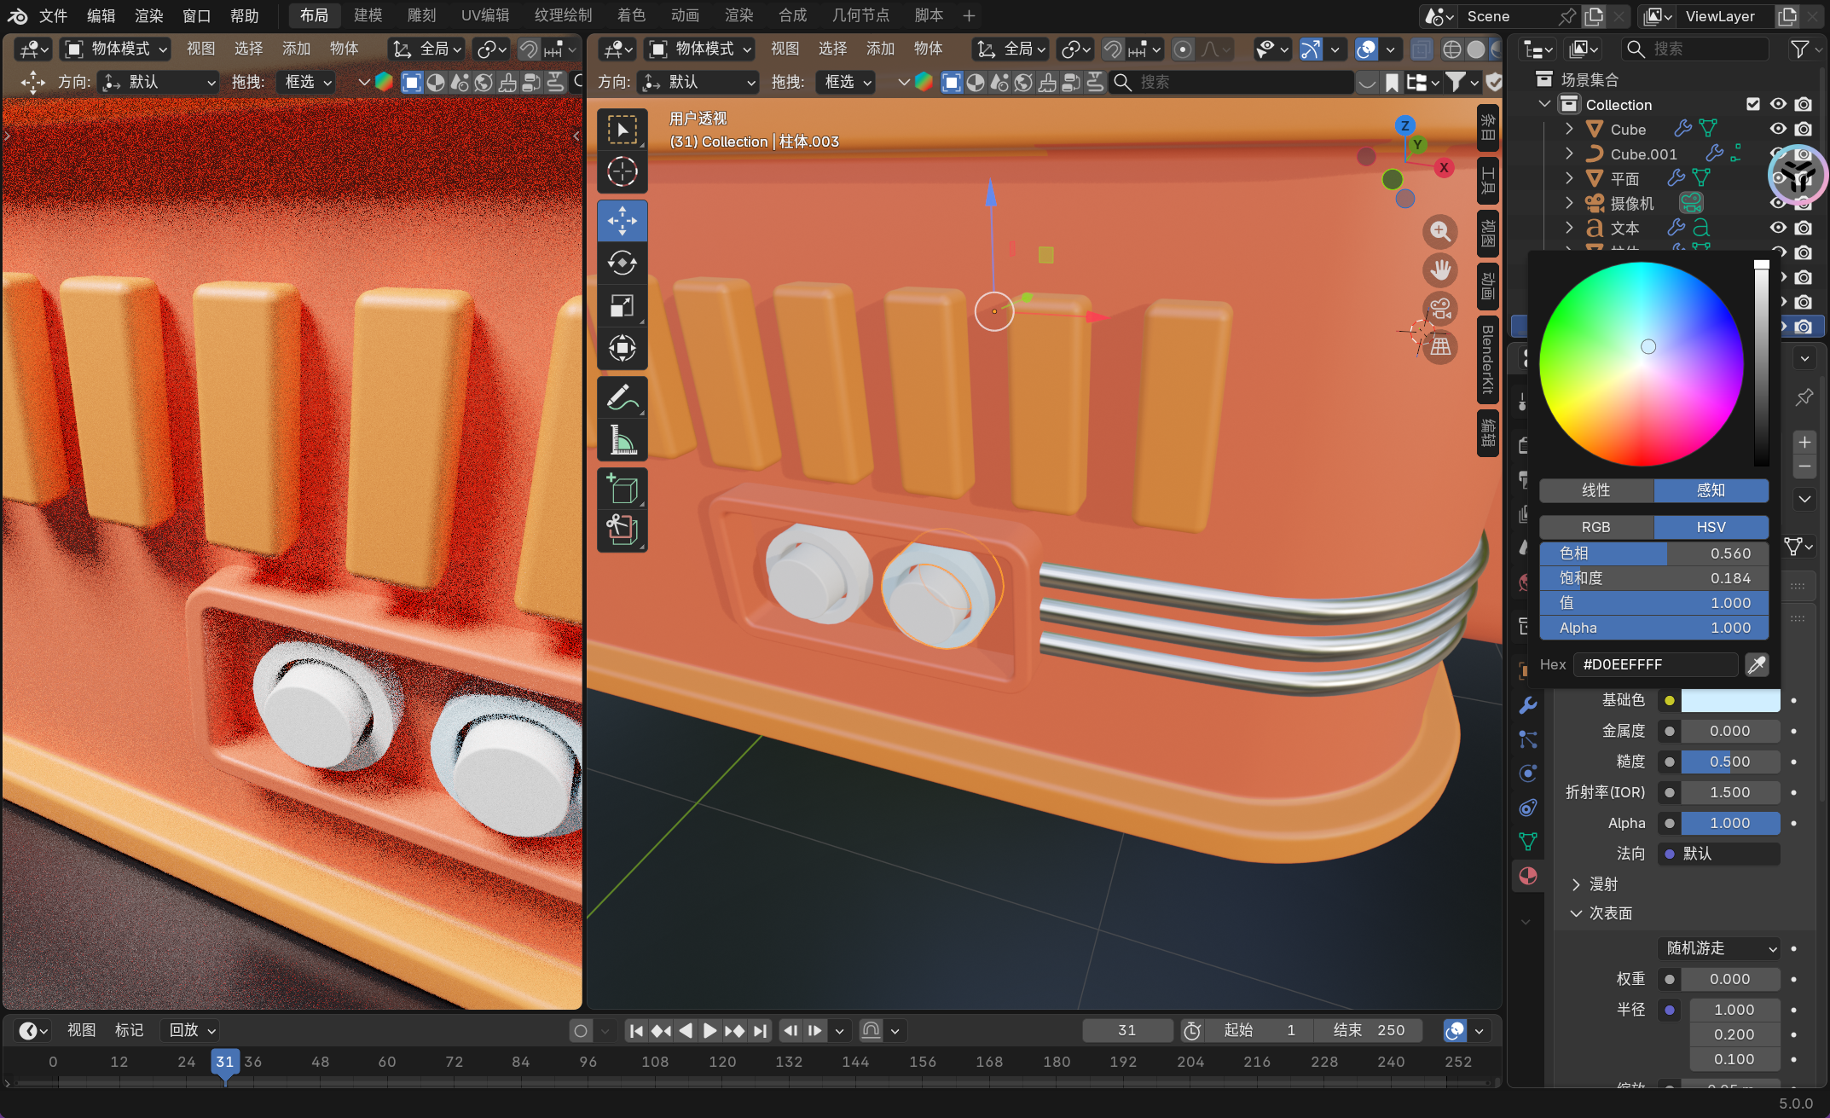Select the 3D Cursor tool
This screenshot has width=1830, height=1118.
622,171
